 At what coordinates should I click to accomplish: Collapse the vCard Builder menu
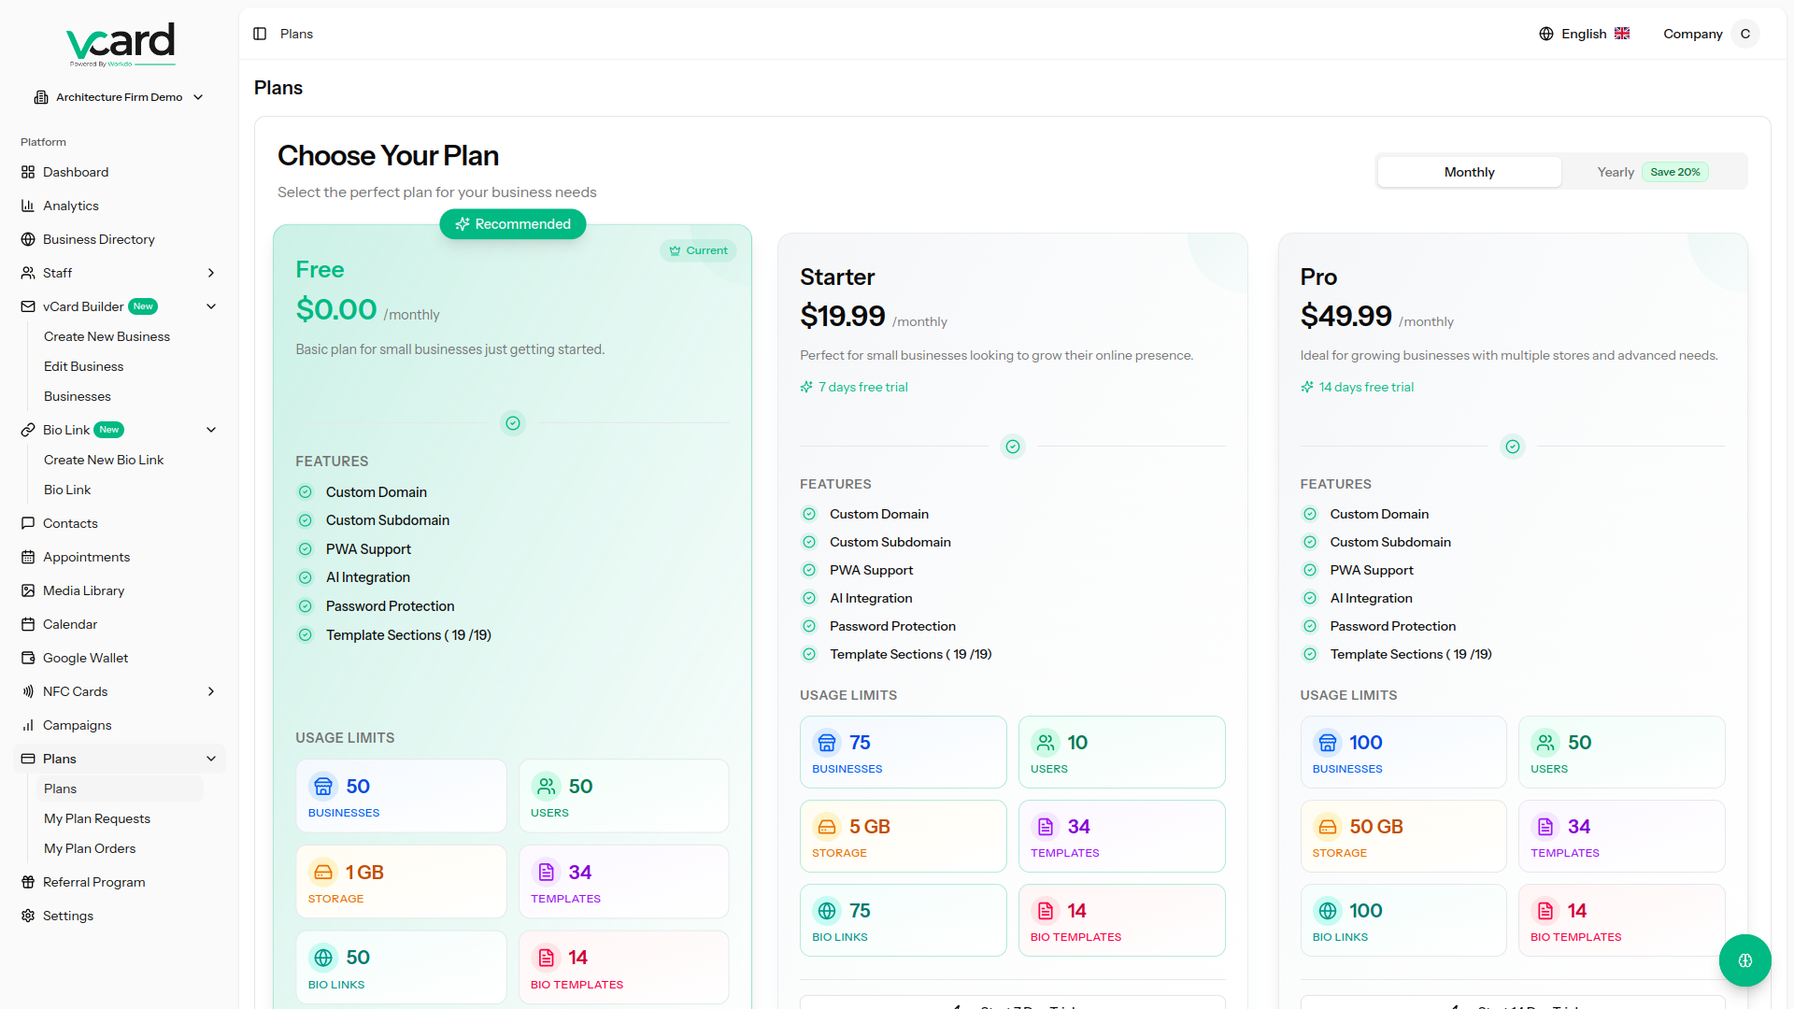click(211, 306)
